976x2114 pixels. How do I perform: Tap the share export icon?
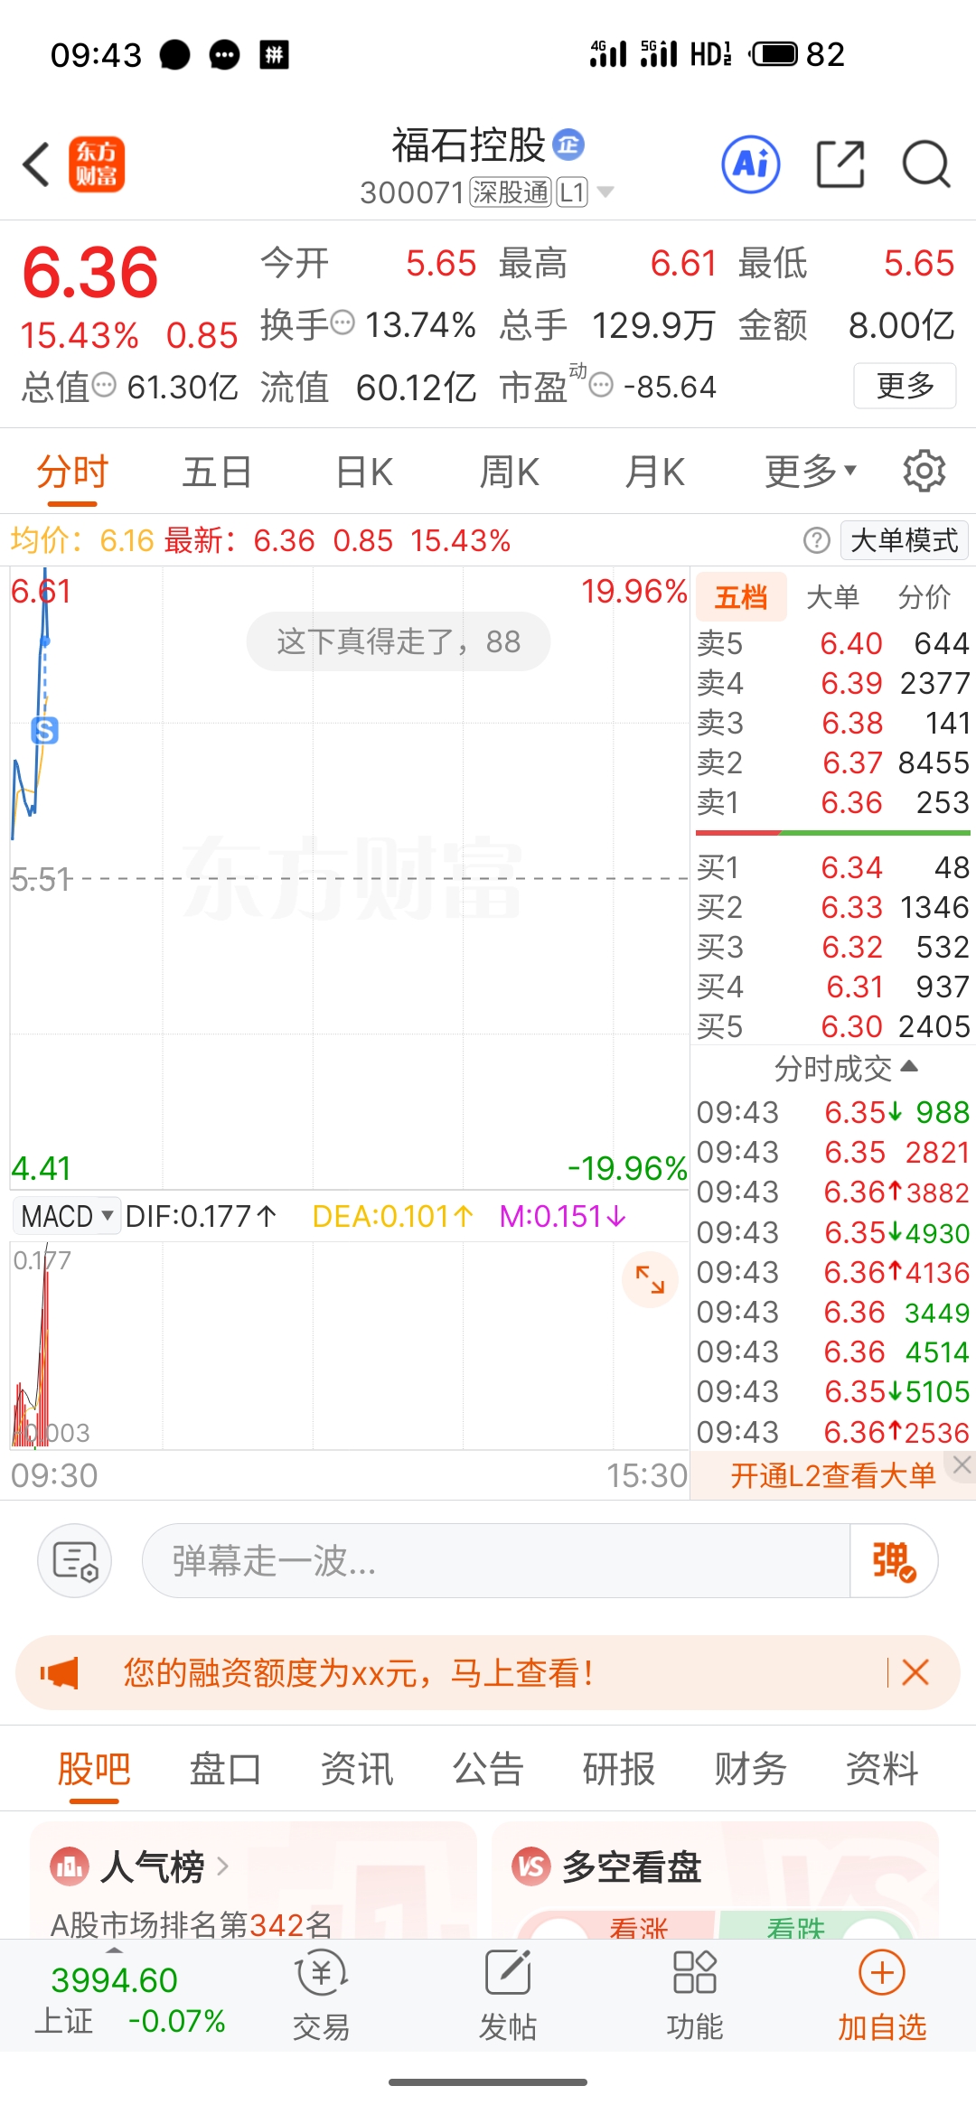pyautogui.click(x=840, y=164)
